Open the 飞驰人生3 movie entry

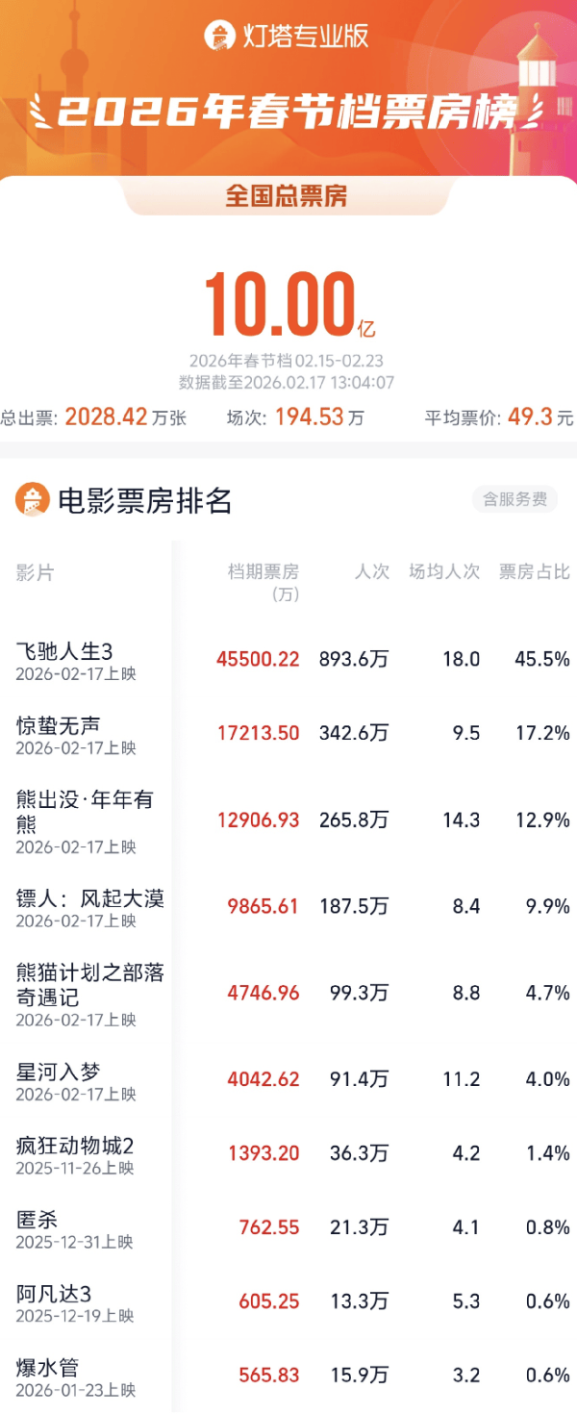pyautogui.click(x=64, y=651)
